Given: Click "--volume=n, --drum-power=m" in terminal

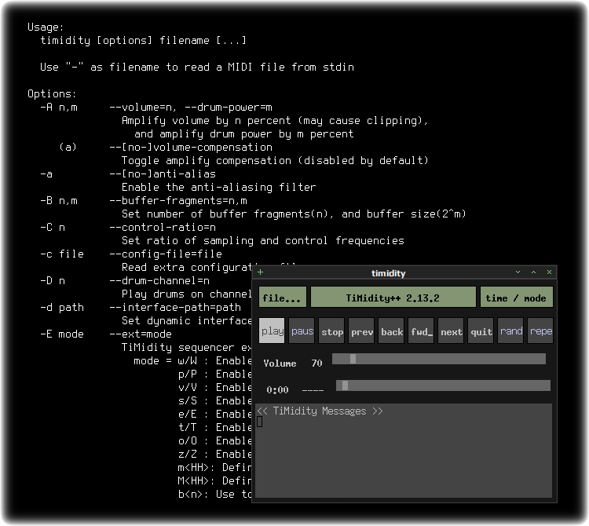Looking at the screenshot, I should [x=191, y=108].
